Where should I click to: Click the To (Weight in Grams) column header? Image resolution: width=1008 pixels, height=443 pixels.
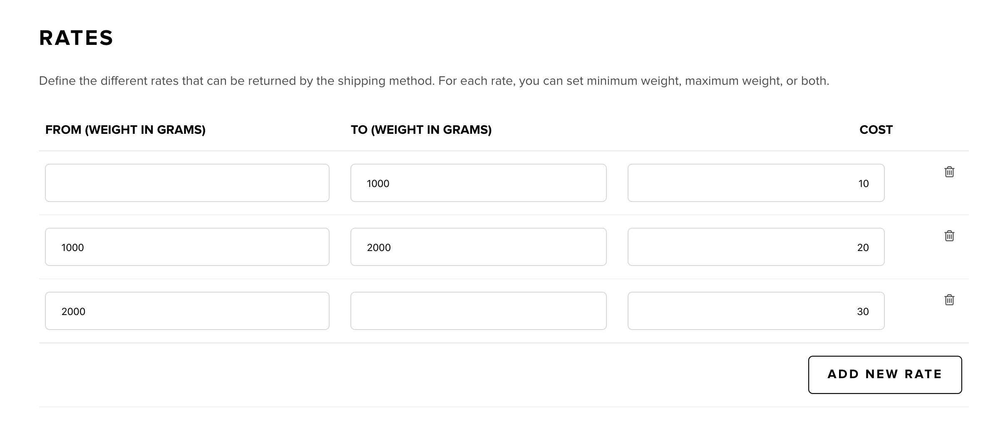point(421,130)
